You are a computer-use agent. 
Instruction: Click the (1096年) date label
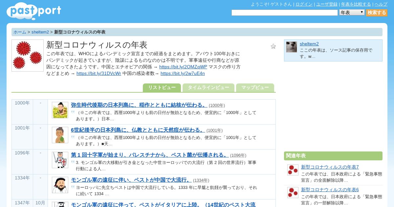pos(238,155)
